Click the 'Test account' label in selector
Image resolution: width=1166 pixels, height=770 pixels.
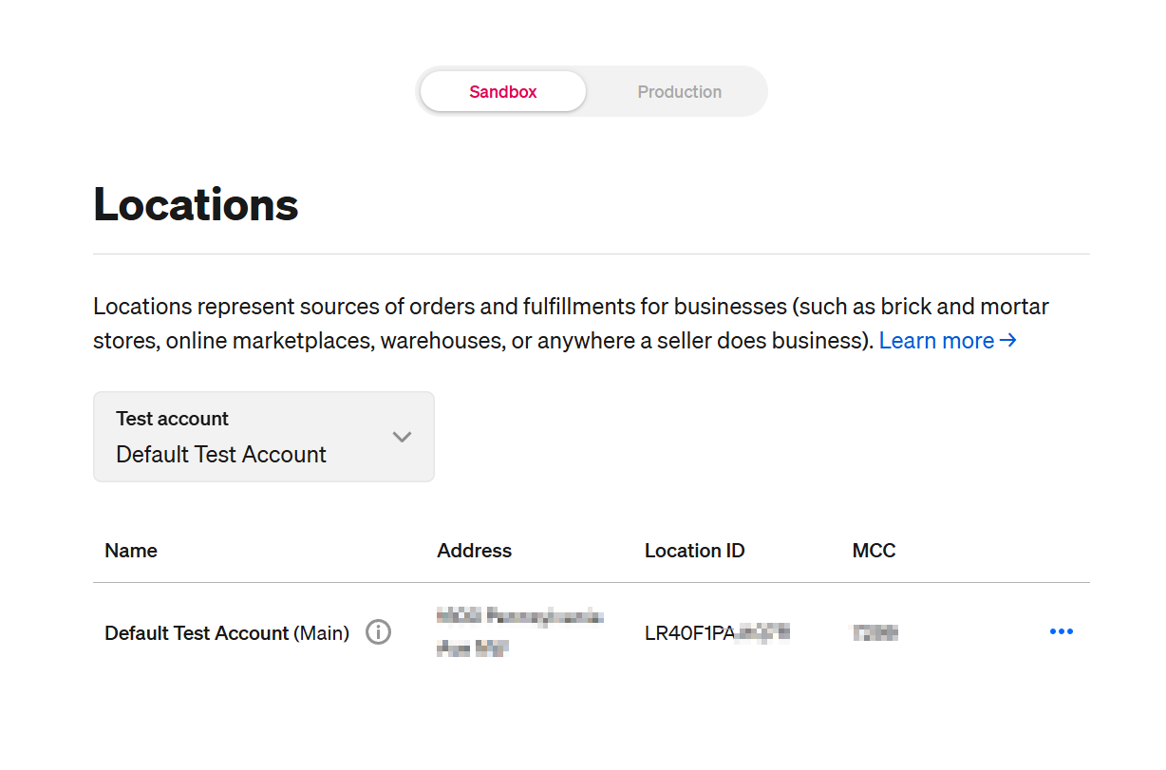[x=172, y=419]
